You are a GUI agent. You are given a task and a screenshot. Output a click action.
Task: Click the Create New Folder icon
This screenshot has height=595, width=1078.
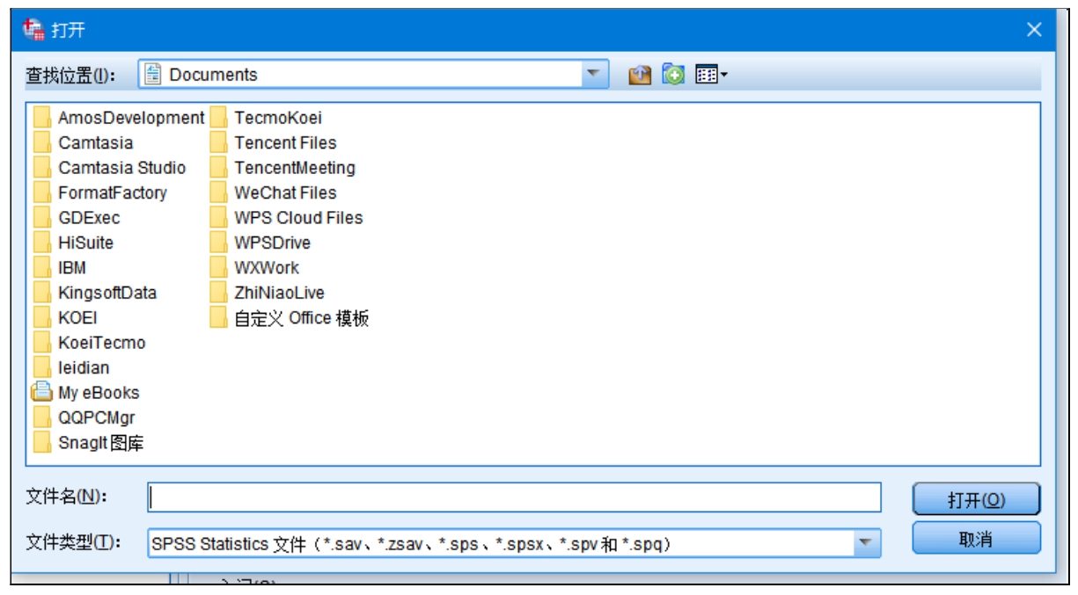[673, 76]
